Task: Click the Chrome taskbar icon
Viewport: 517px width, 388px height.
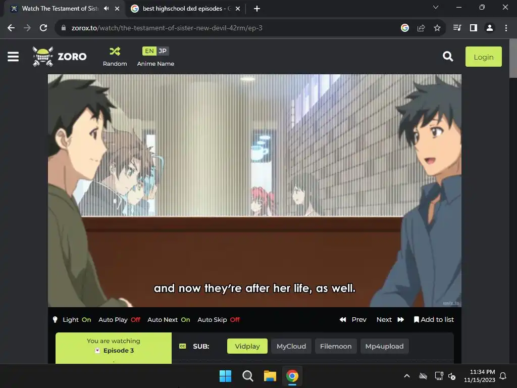Action: tap(292, 376)
